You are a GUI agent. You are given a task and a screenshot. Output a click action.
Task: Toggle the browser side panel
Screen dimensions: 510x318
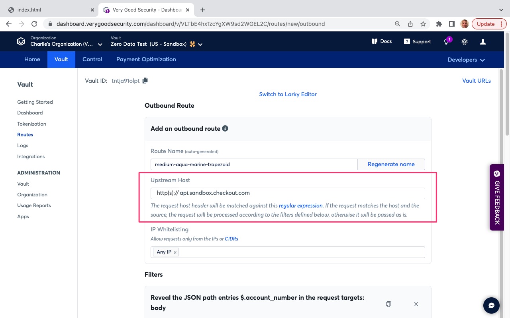(x=452, y=24)
